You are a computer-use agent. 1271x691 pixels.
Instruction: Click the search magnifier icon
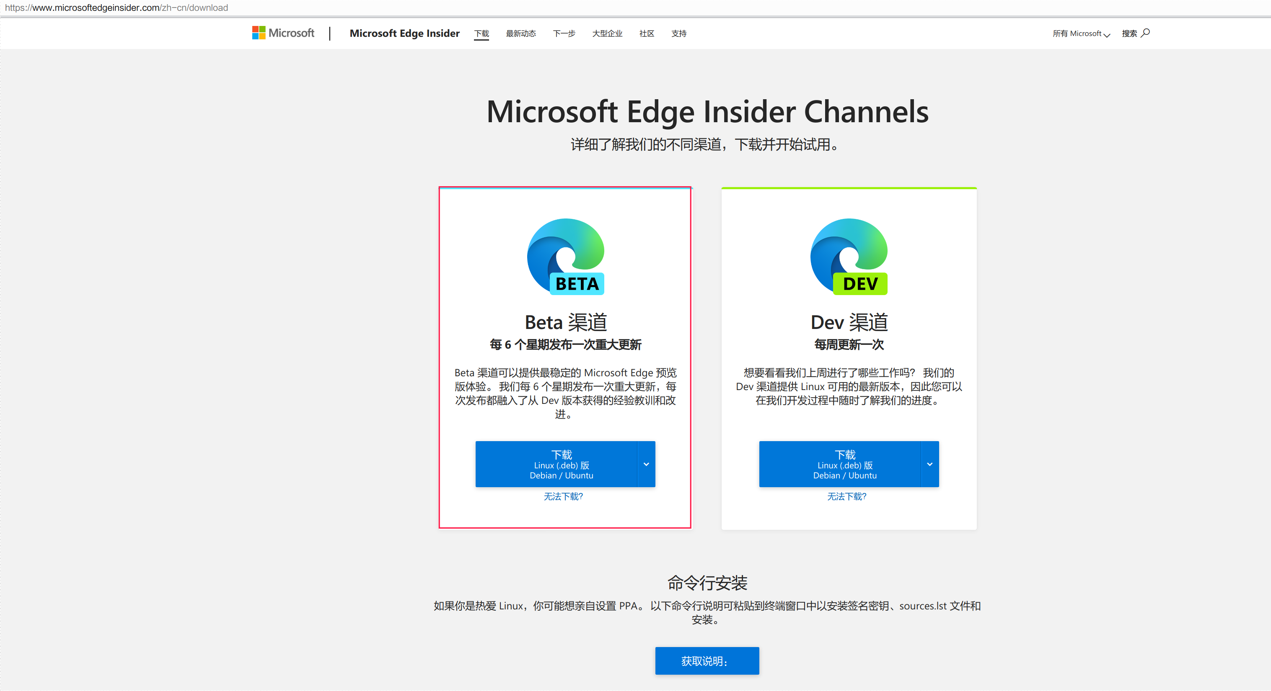point(1146,33)
